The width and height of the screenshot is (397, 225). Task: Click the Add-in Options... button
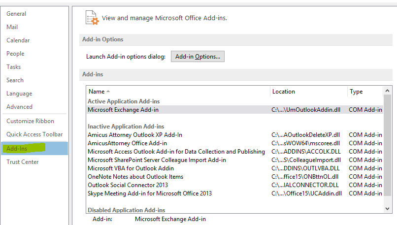point(198,57)
